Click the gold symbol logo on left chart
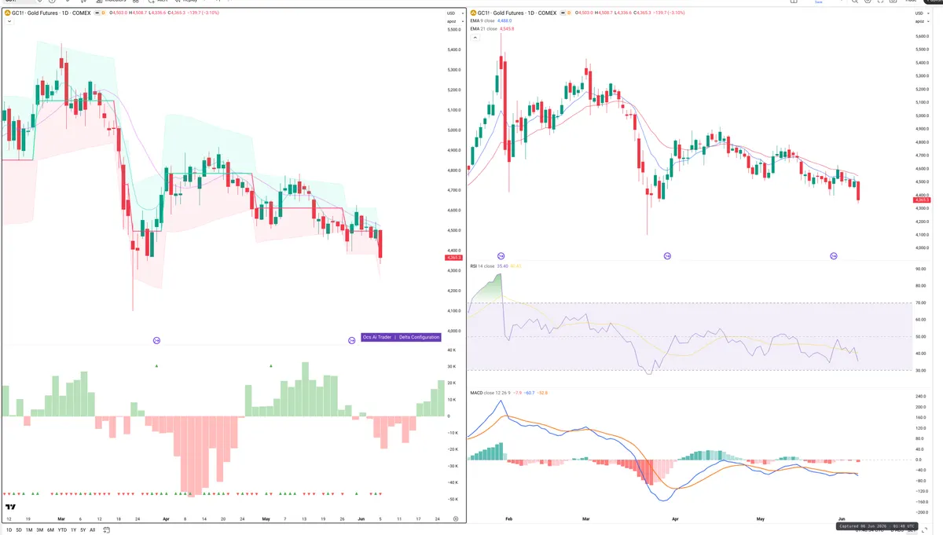Image resolution: width=943 pixels, height=535 pixels. coord(6,13)
